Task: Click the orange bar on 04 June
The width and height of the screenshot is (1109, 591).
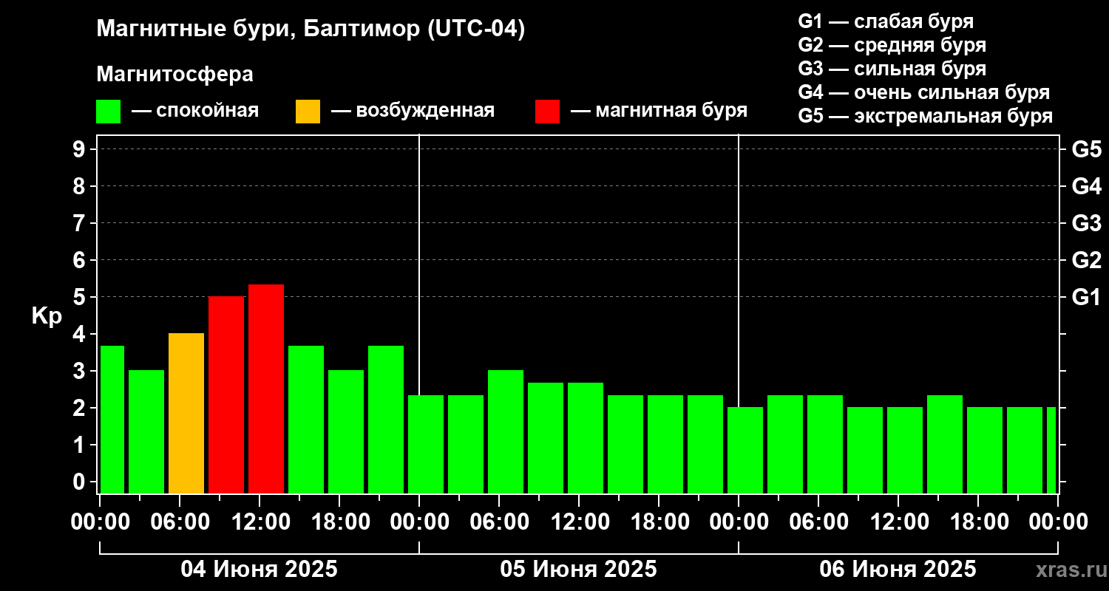Action: [186, 413]
